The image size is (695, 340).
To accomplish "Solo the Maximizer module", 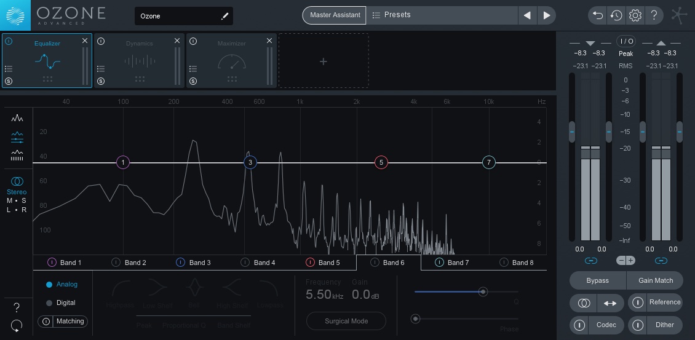I will coord(193,81).
